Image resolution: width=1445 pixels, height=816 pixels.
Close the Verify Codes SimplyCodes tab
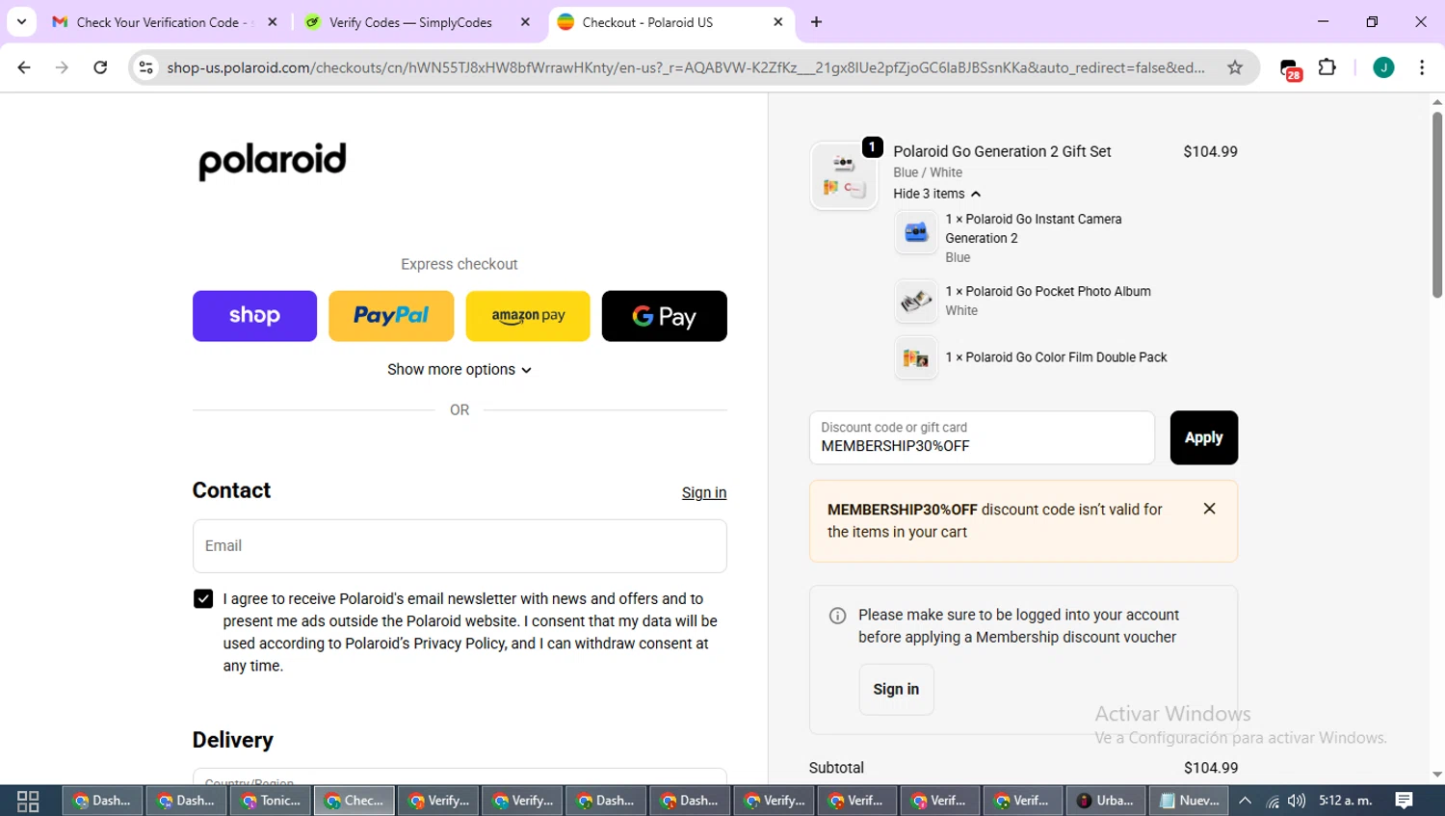click(525, 22)
